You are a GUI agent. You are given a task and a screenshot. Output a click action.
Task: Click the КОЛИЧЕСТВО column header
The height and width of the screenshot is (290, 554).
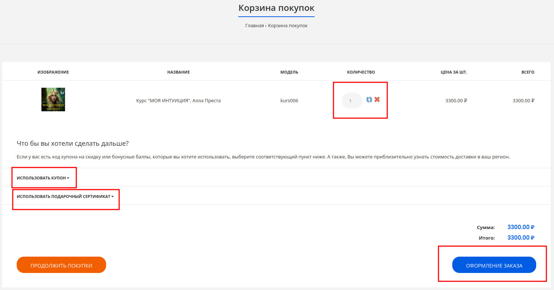coord(361,72)
